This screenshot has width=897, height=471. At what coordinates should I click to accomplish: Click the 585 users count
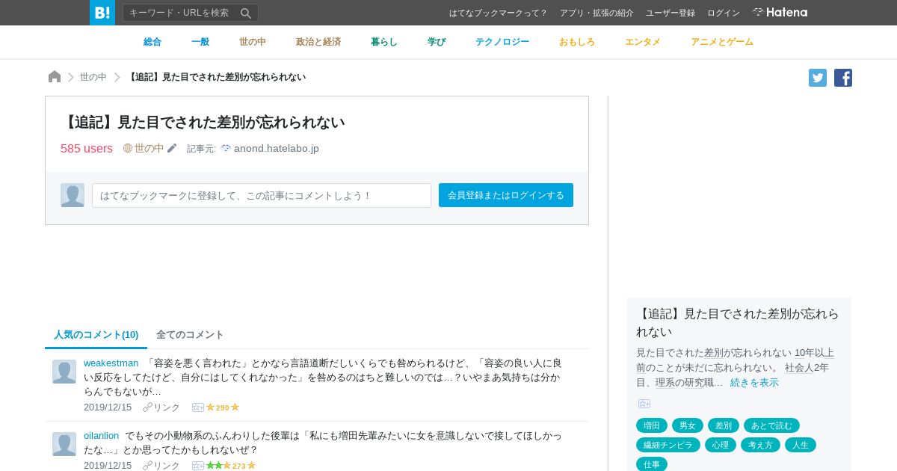87,148
